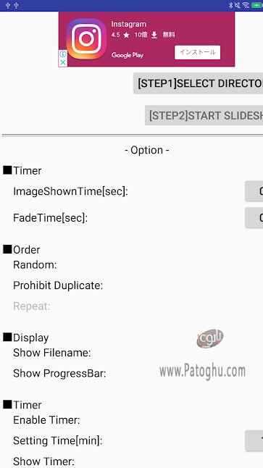Click the Patoghu watermark logo image
The height and width of the screenshot is (468, 263).
[210, 339]
